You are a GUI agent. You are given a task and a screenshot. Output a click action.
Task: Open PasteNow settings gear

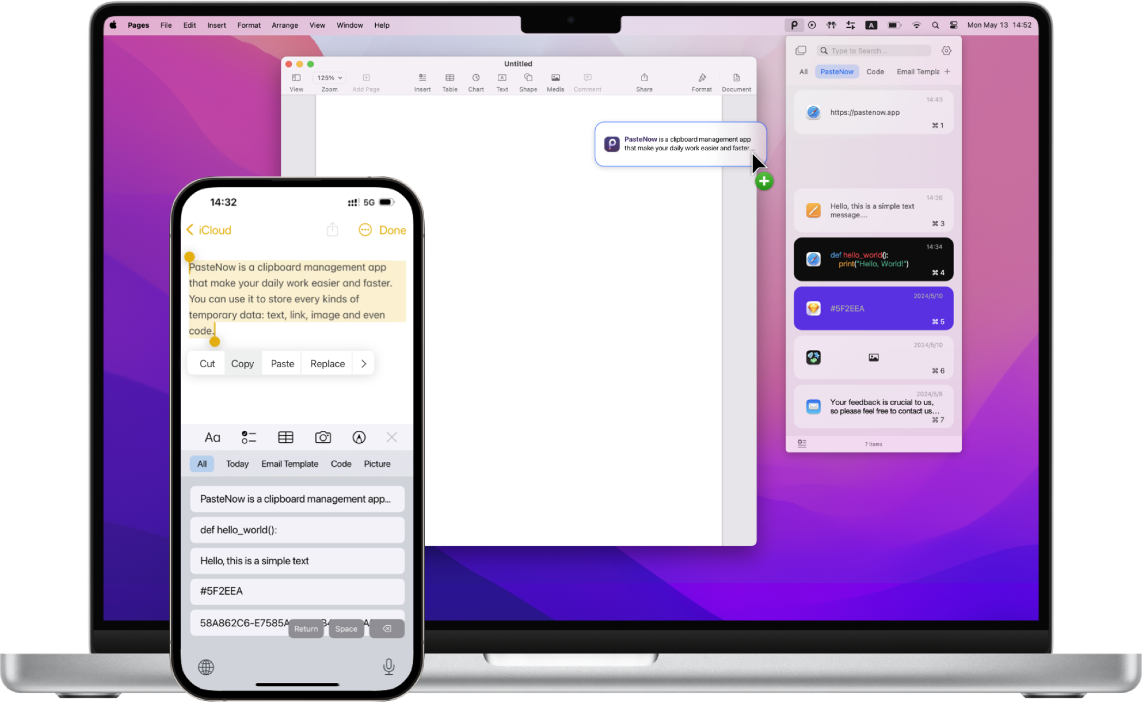[x=946, y=50]
